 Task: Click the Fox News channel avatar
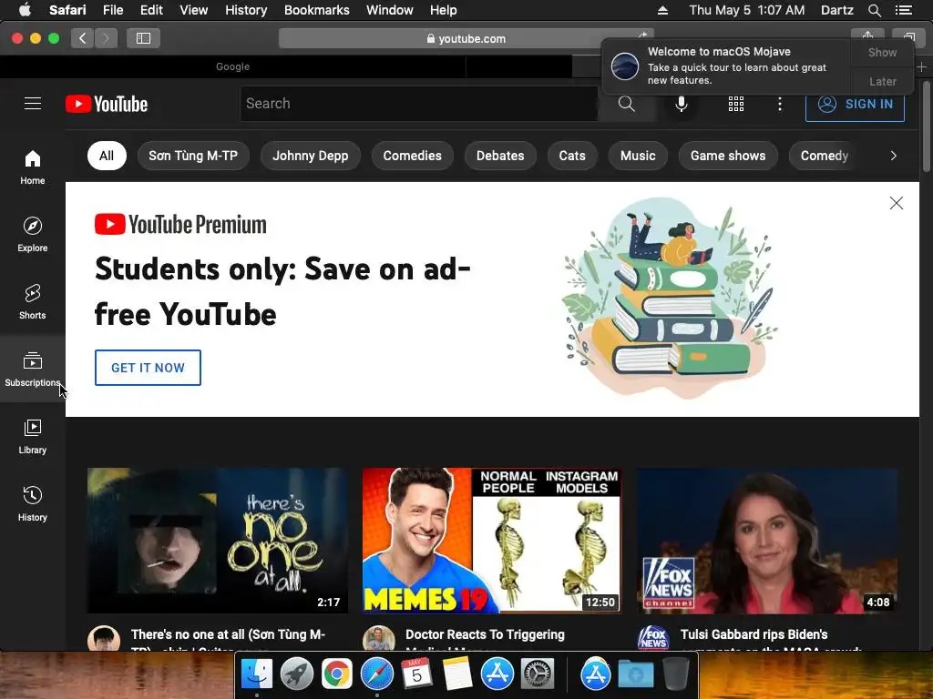652,638
